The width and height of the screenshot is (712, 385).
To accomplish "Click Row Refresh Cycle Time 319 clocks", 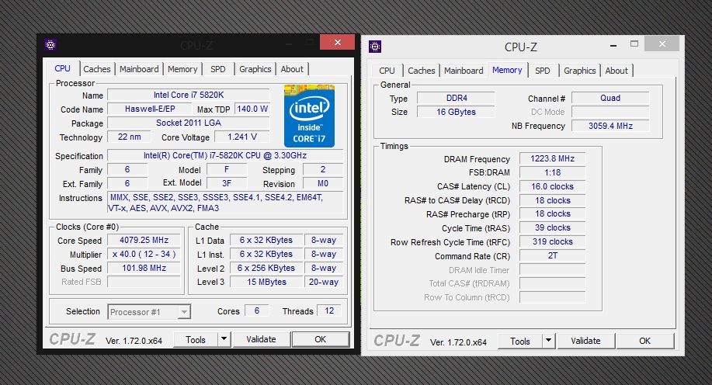I will click(x=552, y=242).
